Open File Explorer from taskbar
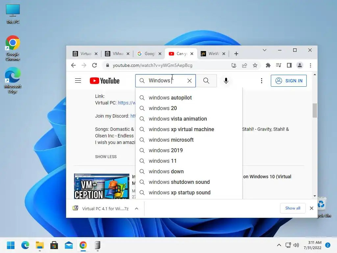Image resolution: width=337 pixels, height=253 pixels. [40, 245]
